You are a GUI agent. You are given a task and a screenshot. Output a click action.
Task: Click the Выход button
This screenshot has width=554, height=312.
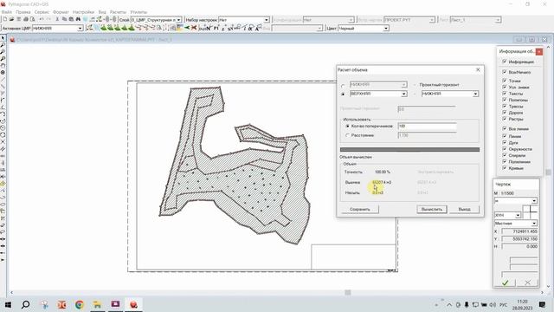(x=464, y=210)
